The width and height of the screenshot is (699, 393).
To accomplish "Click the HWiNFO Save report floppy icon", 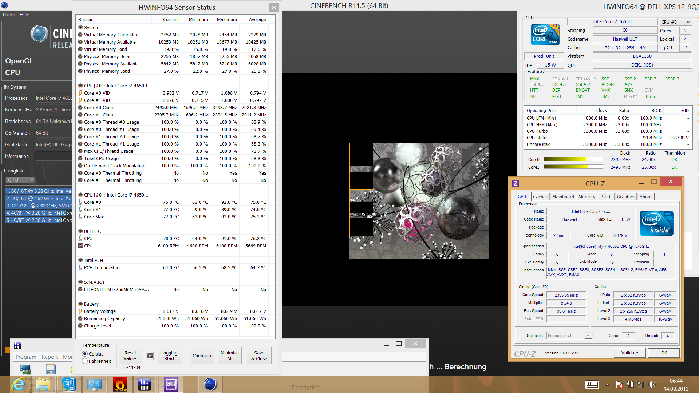I will point(51,369).
